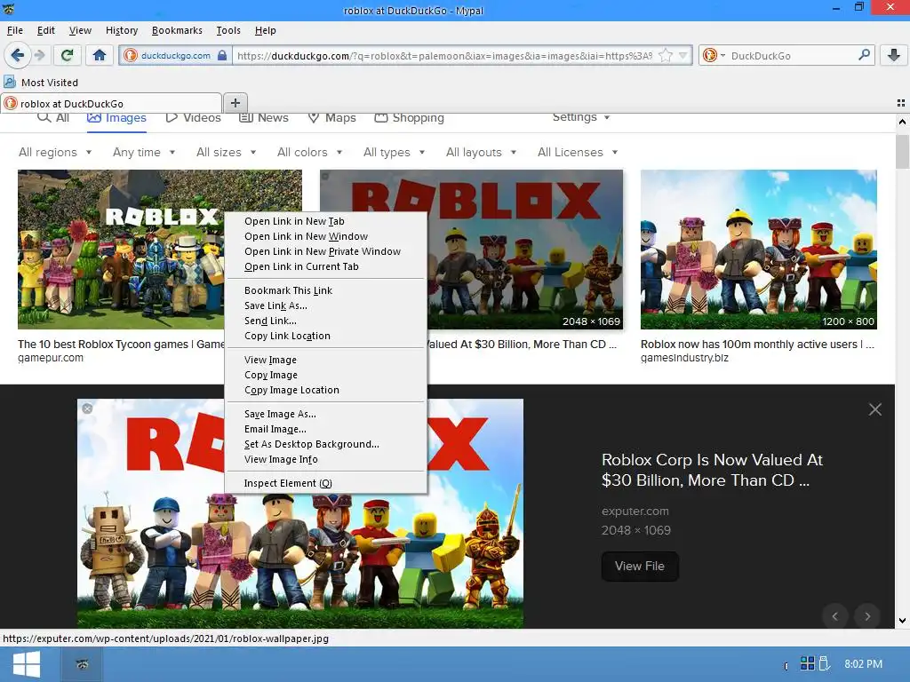This screenshot has height=682, width=910.
Task: Click the search magnifier in search box
Action: click(864, 55)
